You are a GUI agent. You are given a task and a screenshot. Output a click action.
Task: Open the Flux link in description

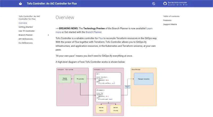point(101,38)
